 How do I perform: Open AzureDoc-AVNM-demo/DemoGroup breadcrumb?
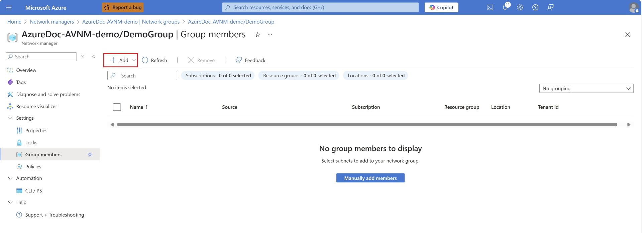231,22
